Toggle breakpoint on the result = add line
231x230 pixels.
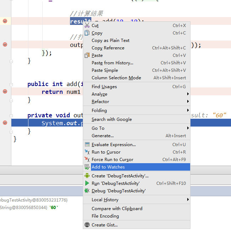[x=5, y=21]
